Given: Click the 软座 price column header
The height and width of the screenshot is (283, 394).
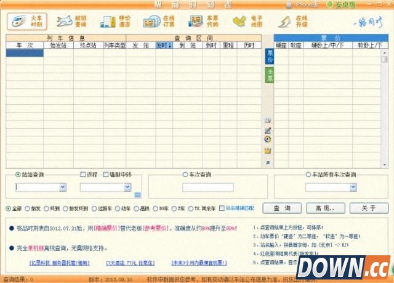Looking at the screenshot, I should click(295, 45).
